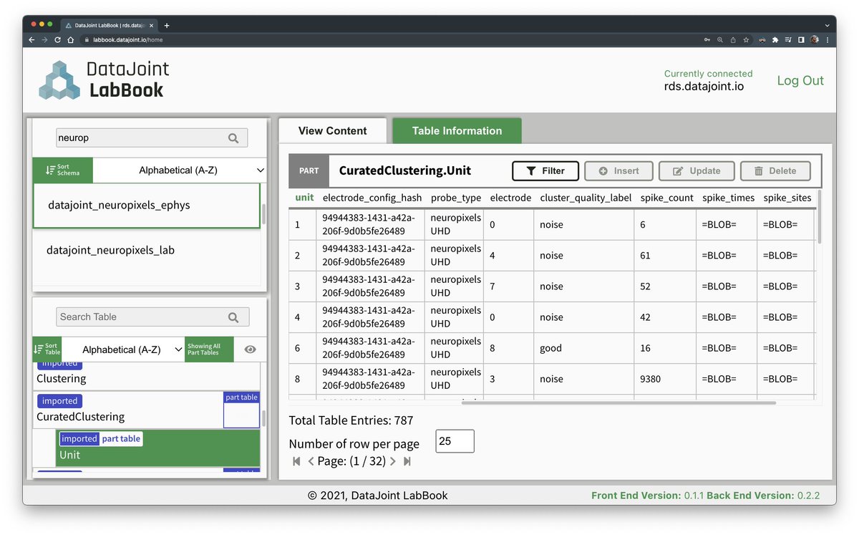Click the cluster_quality_label column header
This screenshot has height=535, width=859.
tap(586, 198)
